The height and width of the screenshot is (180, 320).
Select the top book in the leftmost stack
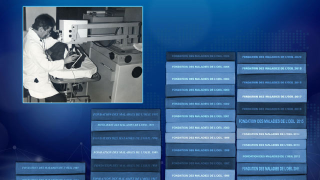(x=50, y=168)
